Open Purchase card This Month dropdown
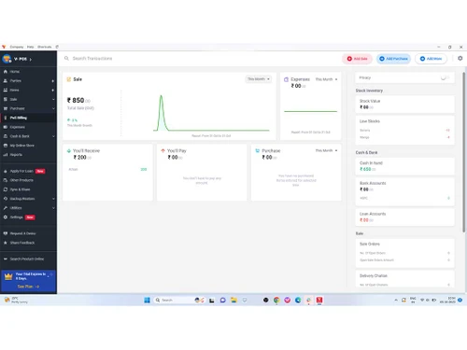 [x=326, y=150]
